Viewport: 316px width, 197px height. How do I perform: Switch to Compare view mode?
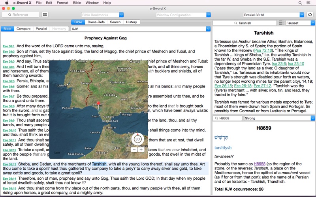pyautogui.click(x=23, y=29)
